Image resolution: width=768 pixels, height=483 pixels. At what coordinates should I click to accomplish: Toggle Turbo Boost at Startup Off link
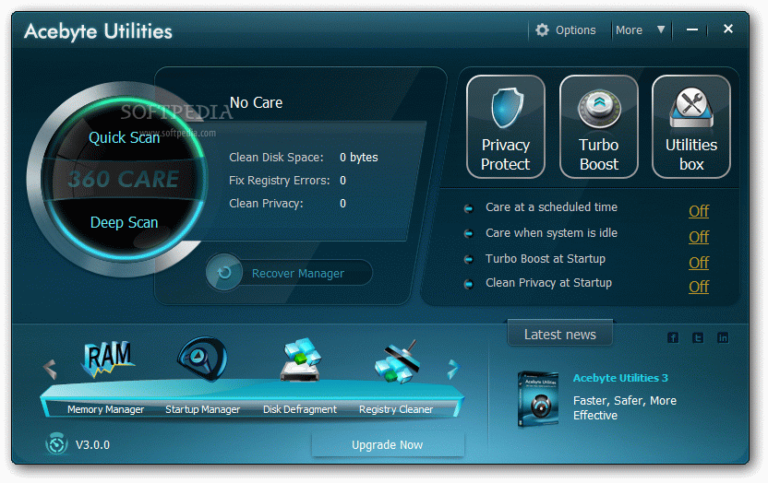click(699, 263)
